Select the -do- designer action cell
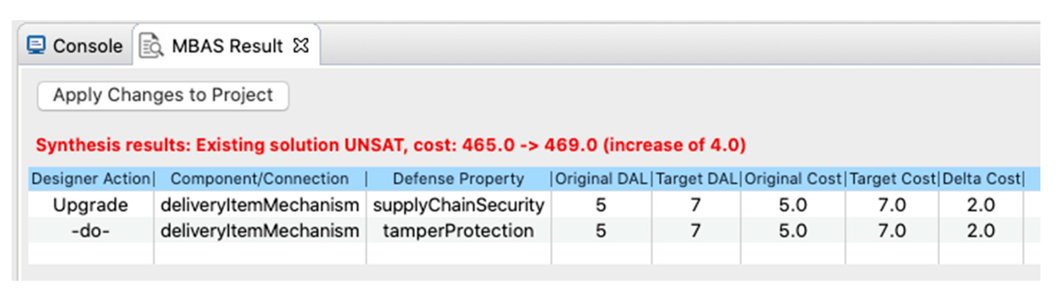This screenshot has height=294, width=1058. click(91, 231)
